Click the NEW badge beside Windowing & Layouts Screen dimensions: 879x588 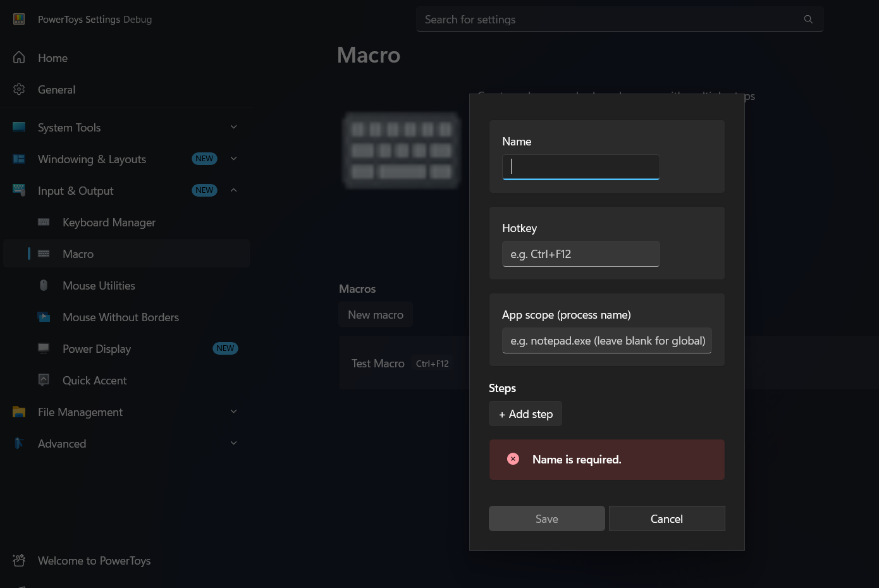(204, 159)
